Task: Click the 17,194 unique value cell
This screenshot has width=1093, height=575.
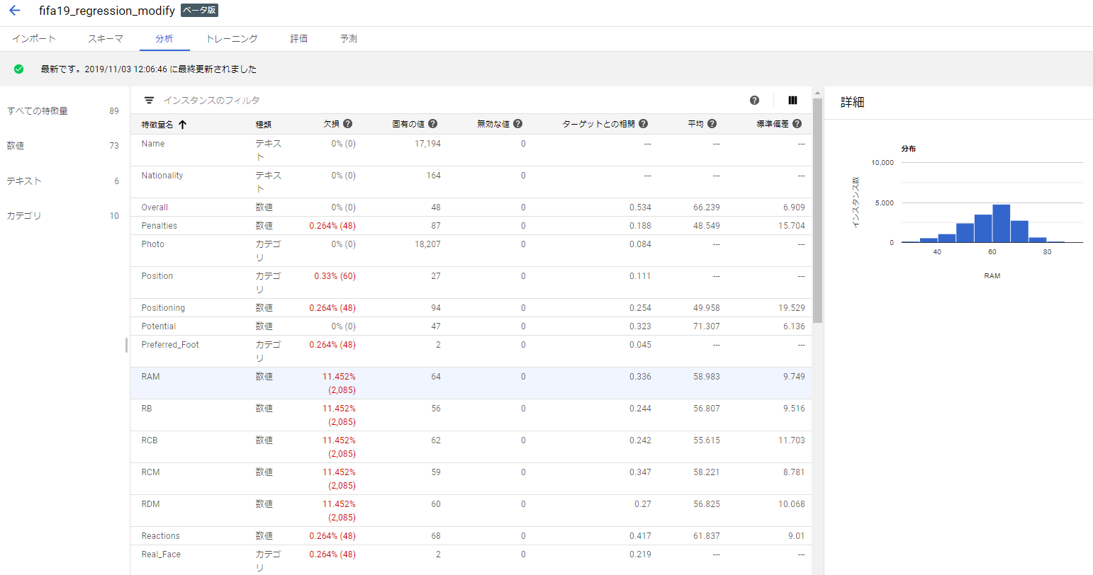Action: (x=427, y=144)
